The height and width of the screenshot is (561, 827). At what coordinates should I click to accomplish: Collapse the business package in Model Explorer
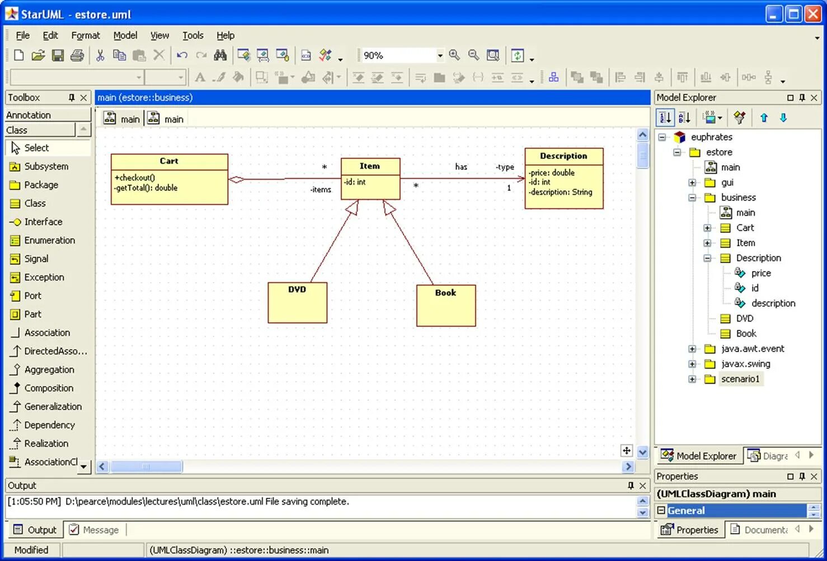(692, 197)
